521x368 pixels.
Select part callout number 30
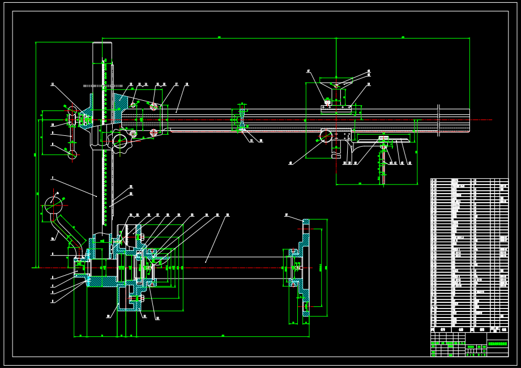pos(108,316)
